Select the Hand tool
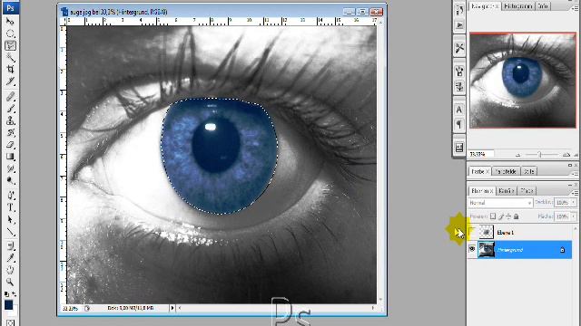Screen dimensions: 581x326 [10, 270]
